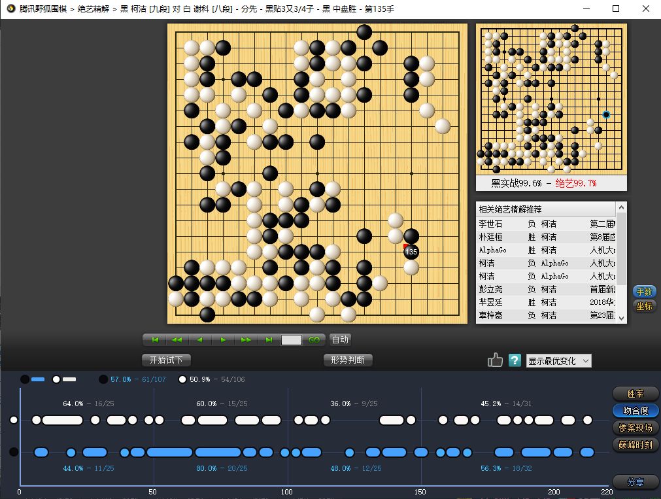Screen dimensions: 661x499
Task: Click the fast rewind double-arrow button
Action: pos(177,340)
